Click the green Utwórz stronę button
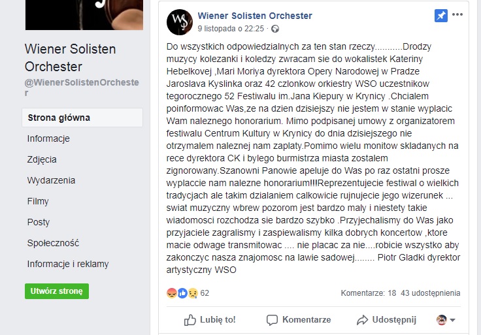 (x=57, y=291)
